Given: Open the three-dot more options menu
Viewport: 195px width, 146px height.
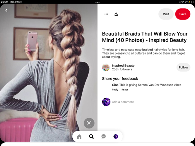Looking at the screenshot, I should pyautogui.click(x=106, y=14).
